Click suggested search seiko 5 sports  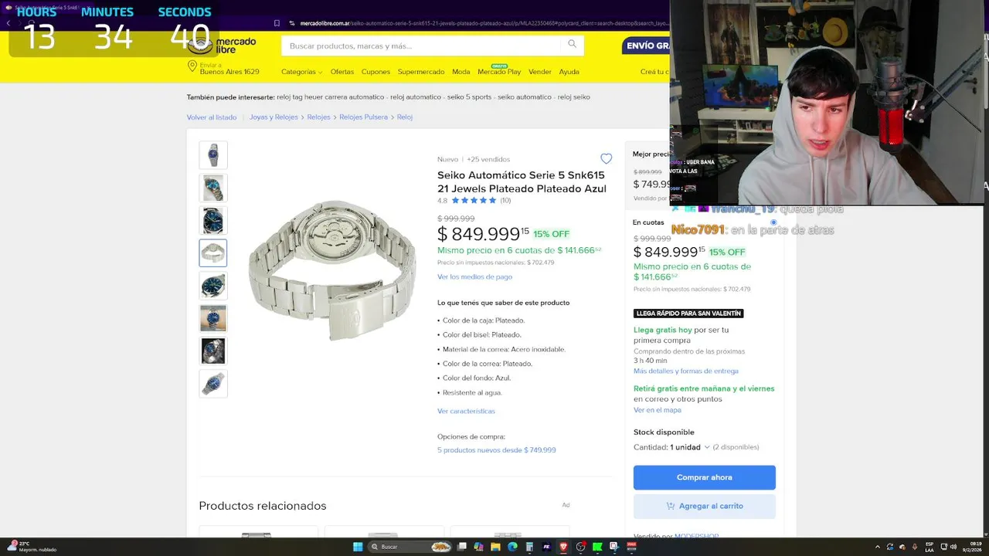[469, 97]
